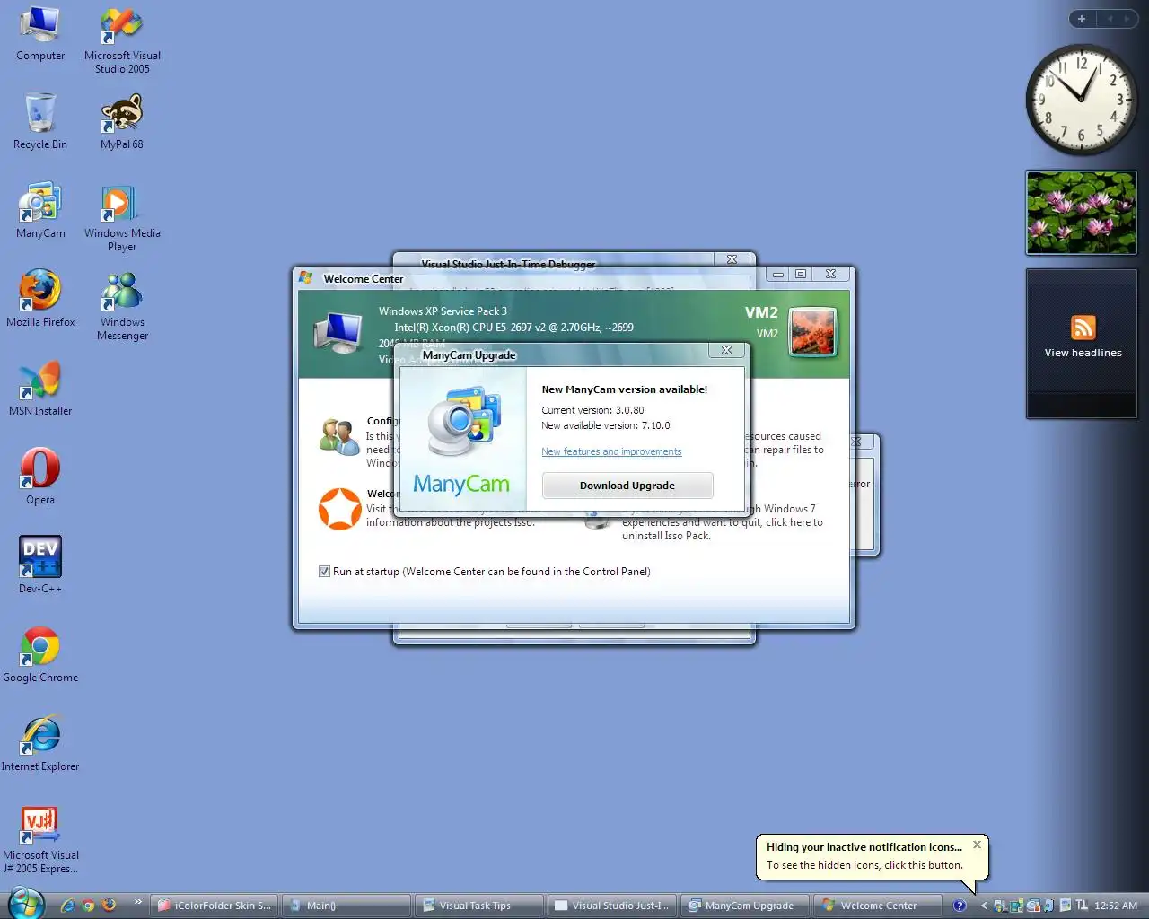The image size is (1149, 919).
Task: Click the people icon in Welcome Center
Action: click(339, 436)
